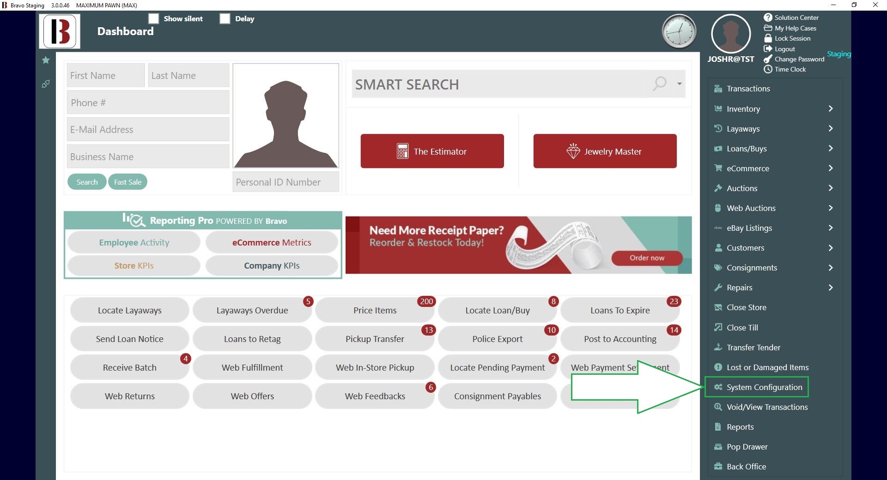Image resolution: width=887 pixels, height=480 pixels.
Task: Click the Change Password key icon
Action: click(x=768, y=59)
